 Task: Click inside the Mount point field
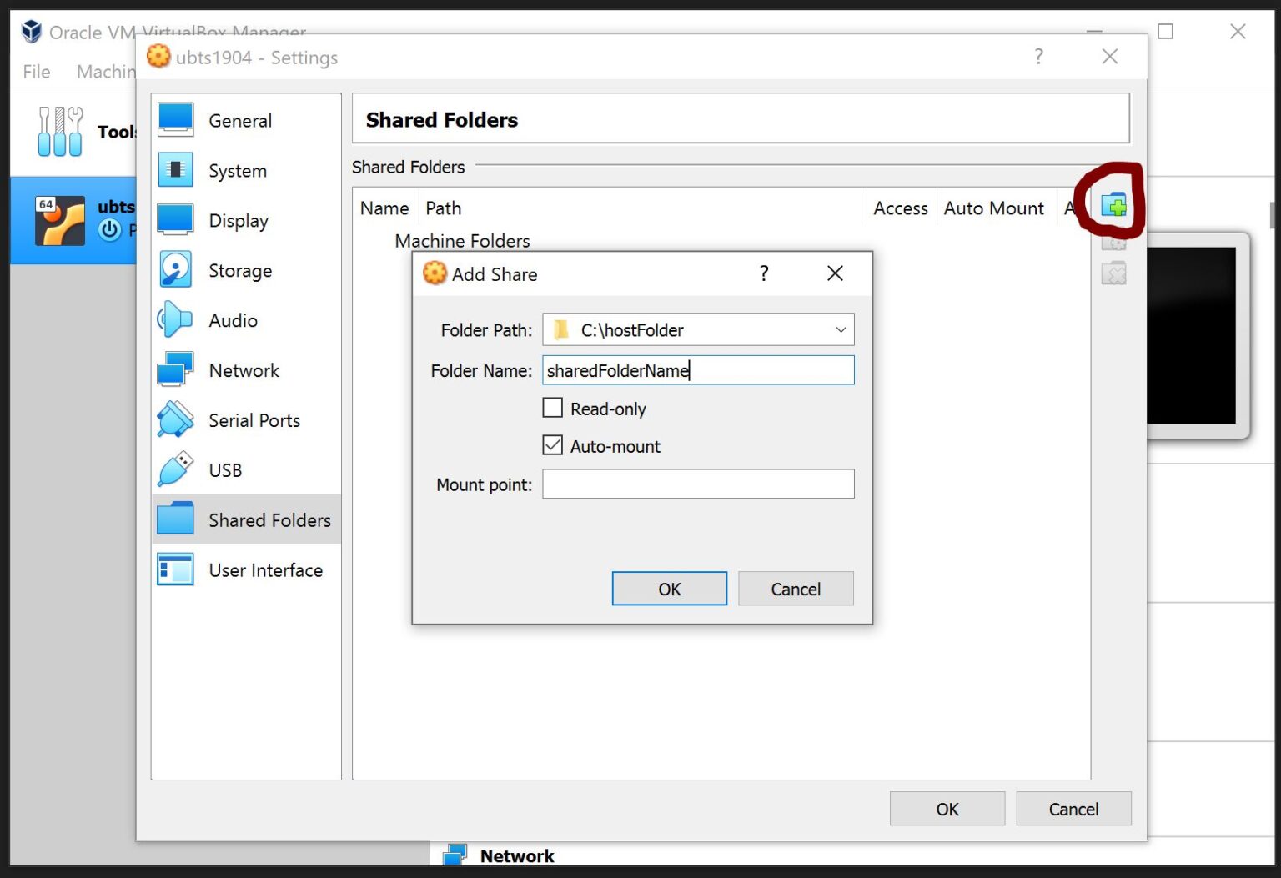(698, 484)
